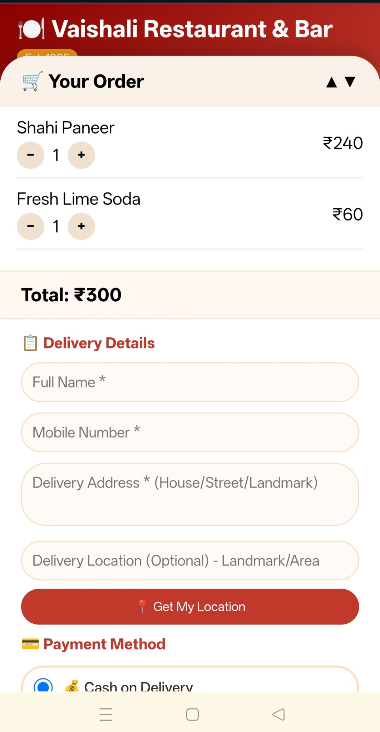380x732 pixels.
Task: Decrease Shahi Paneer quantity with minus
Action: click(x=31, y=155)
